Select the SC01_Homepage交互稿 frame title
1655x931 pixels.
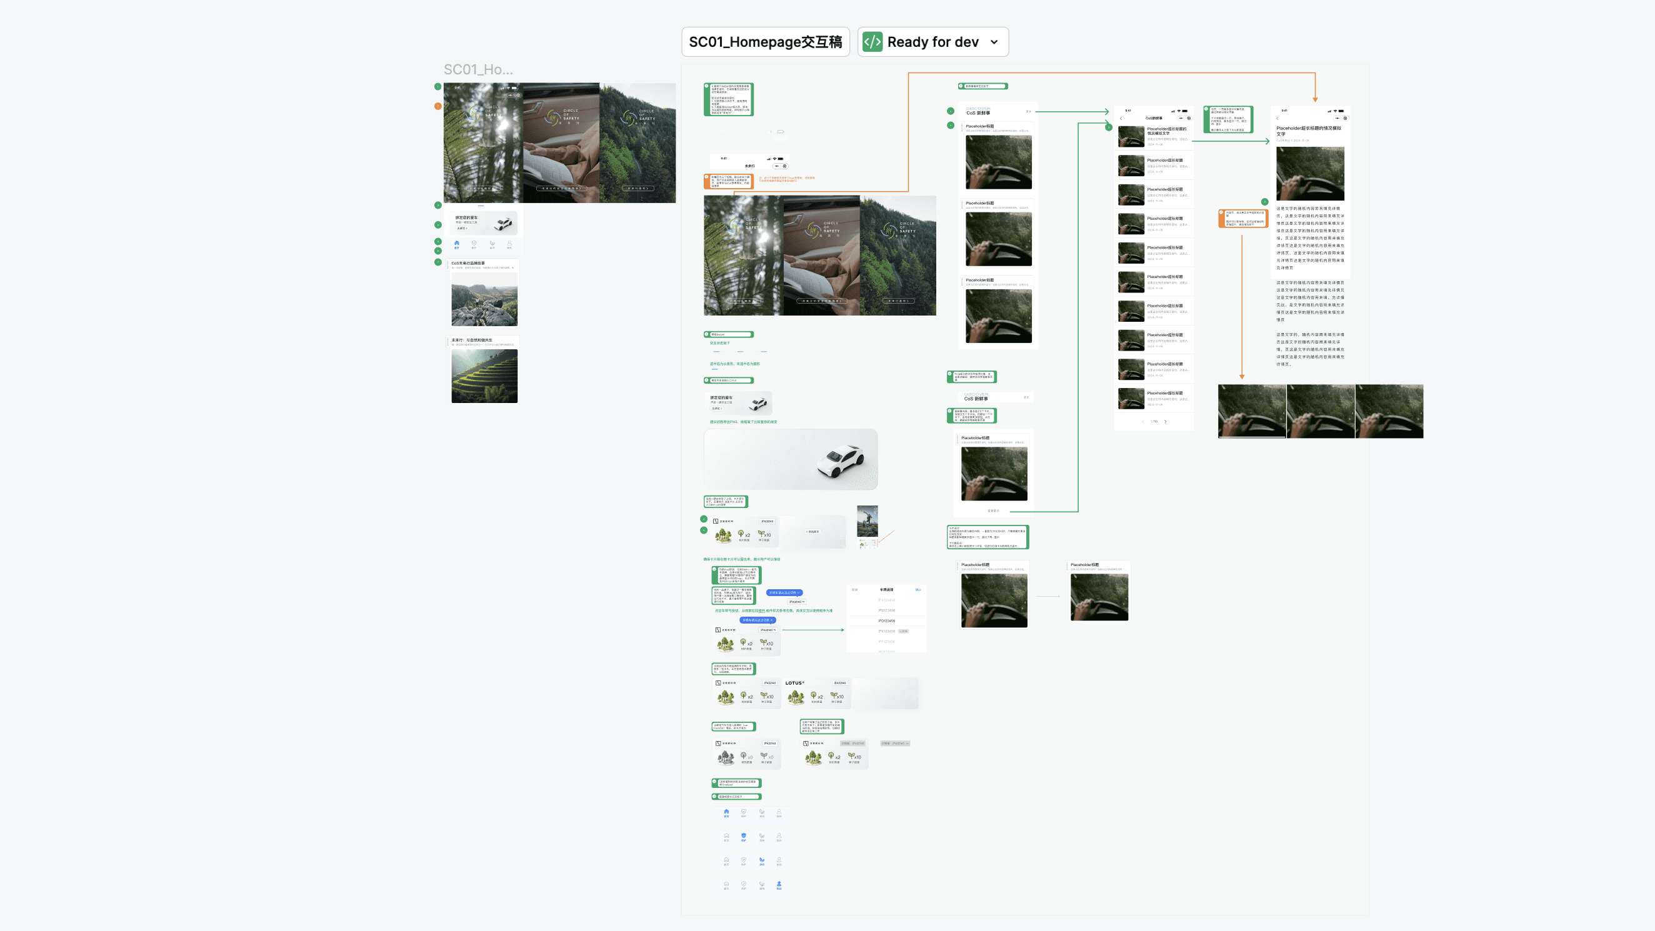(x=764, y=42)
